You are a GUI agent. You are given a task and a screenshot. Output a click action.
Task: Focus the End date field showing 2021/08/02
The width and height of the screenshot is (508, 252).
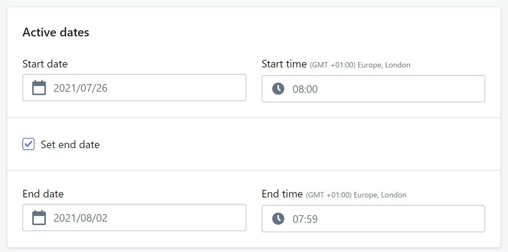[x=144, y=218]
